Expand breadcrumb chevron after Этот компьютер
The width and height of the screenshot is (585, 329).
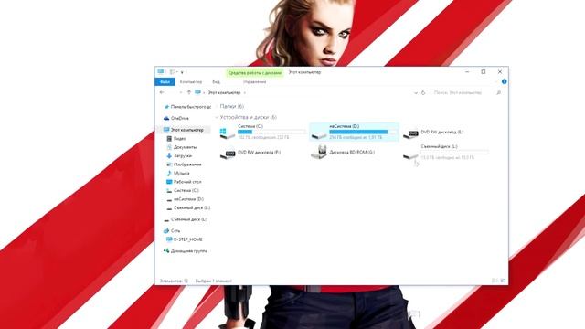pos(245,93)
